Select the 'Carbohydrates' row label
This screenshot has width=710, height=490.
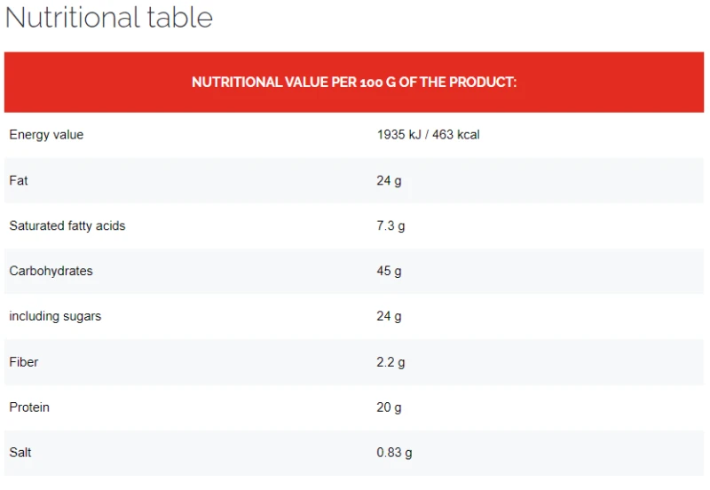pos(51,271)
